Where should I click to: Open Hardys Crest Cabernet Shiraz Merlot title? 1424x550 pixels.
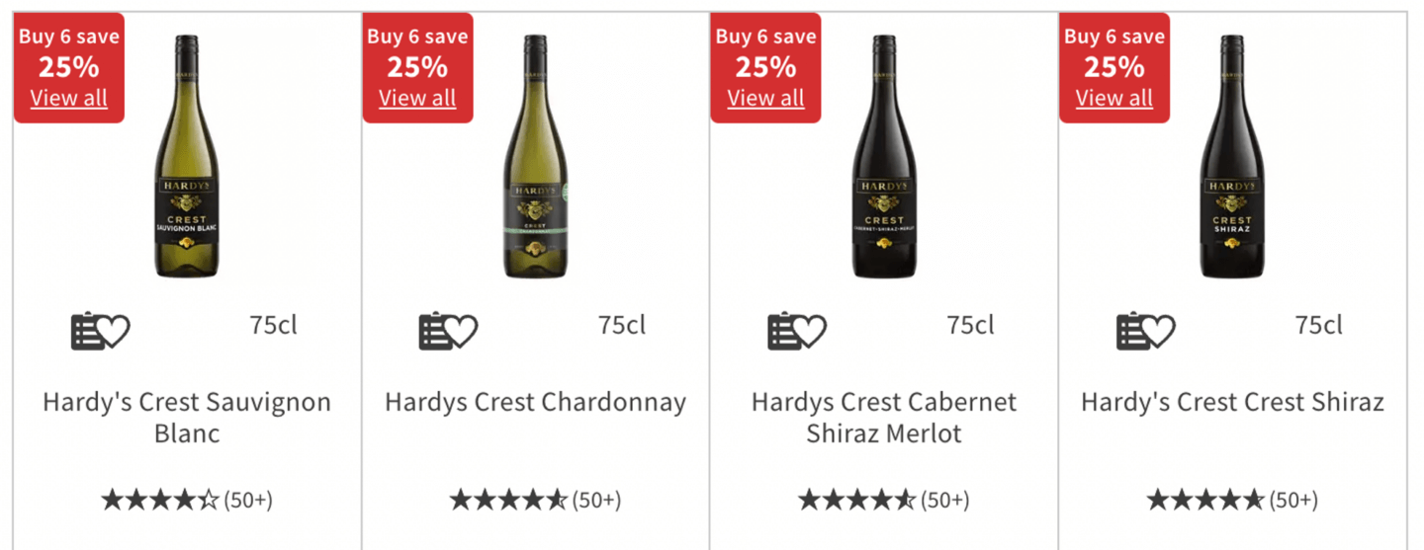(x=884, y=417)
